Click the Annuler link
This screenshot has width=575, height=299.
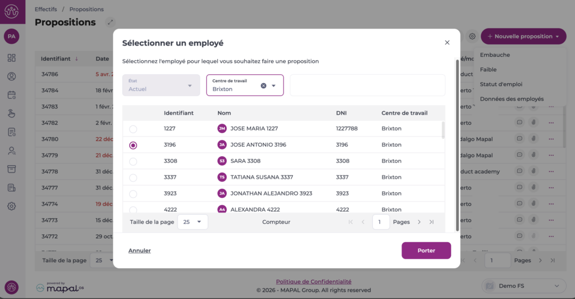click(x=139, y=251)
